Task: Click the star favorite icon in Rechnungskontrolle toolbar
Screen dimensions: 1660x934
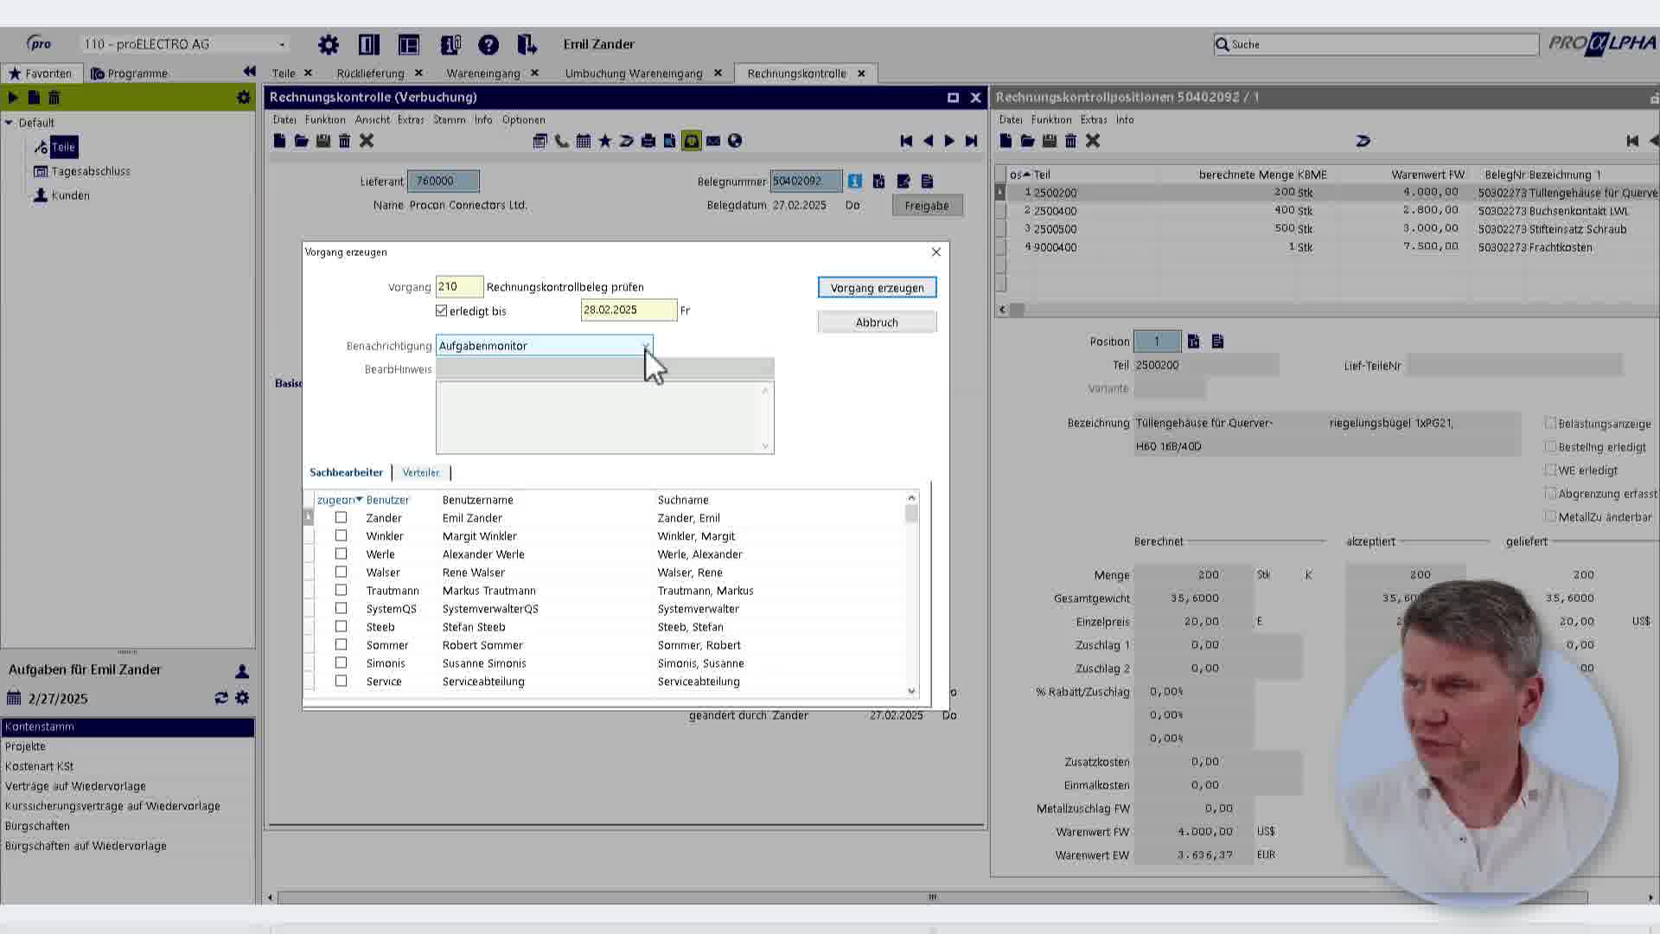Action: click(x=605, y=141)
